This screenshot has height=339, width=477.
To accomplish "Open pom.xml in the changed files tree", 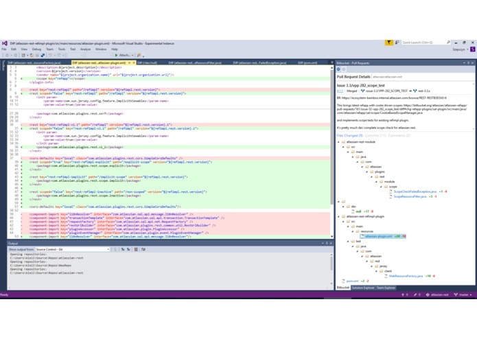I will pos(353,281).
